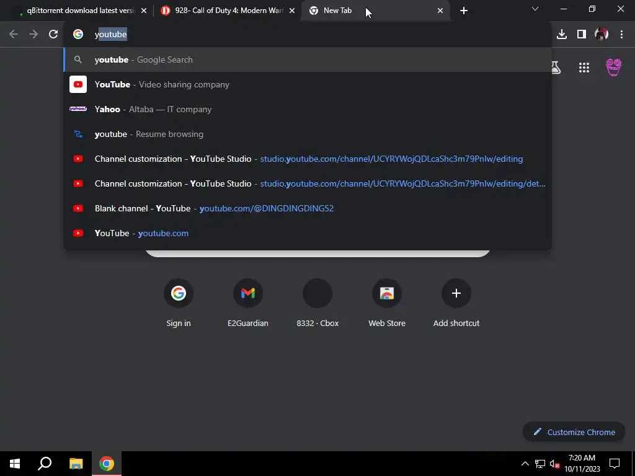Open File Explorer from taskbar
The width and height of the screenshot is (635, 476).
point(76,464)
